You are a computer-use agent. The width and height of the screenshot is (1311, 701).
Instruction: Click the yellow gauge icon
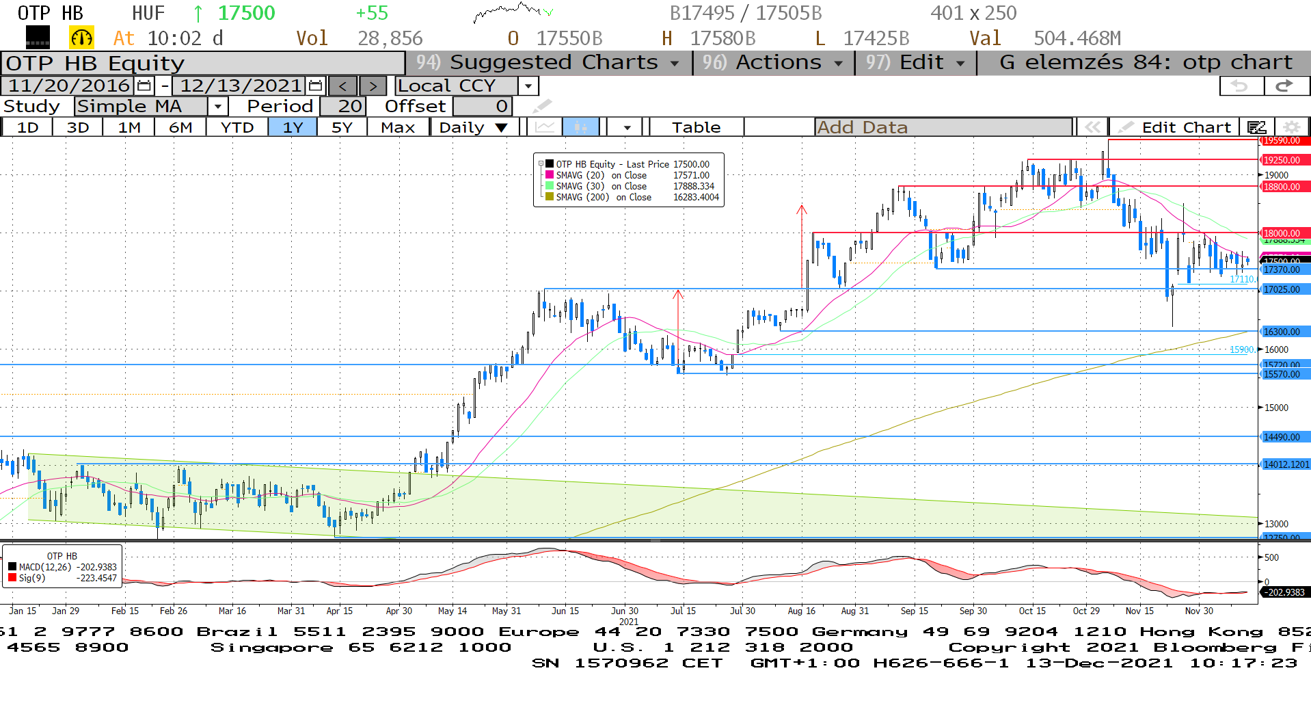[x=81, y=38]
